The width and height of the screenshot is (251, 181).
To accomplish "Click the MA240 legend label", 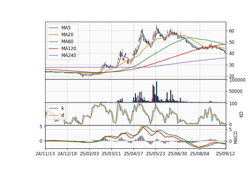I will click(69, 55).
